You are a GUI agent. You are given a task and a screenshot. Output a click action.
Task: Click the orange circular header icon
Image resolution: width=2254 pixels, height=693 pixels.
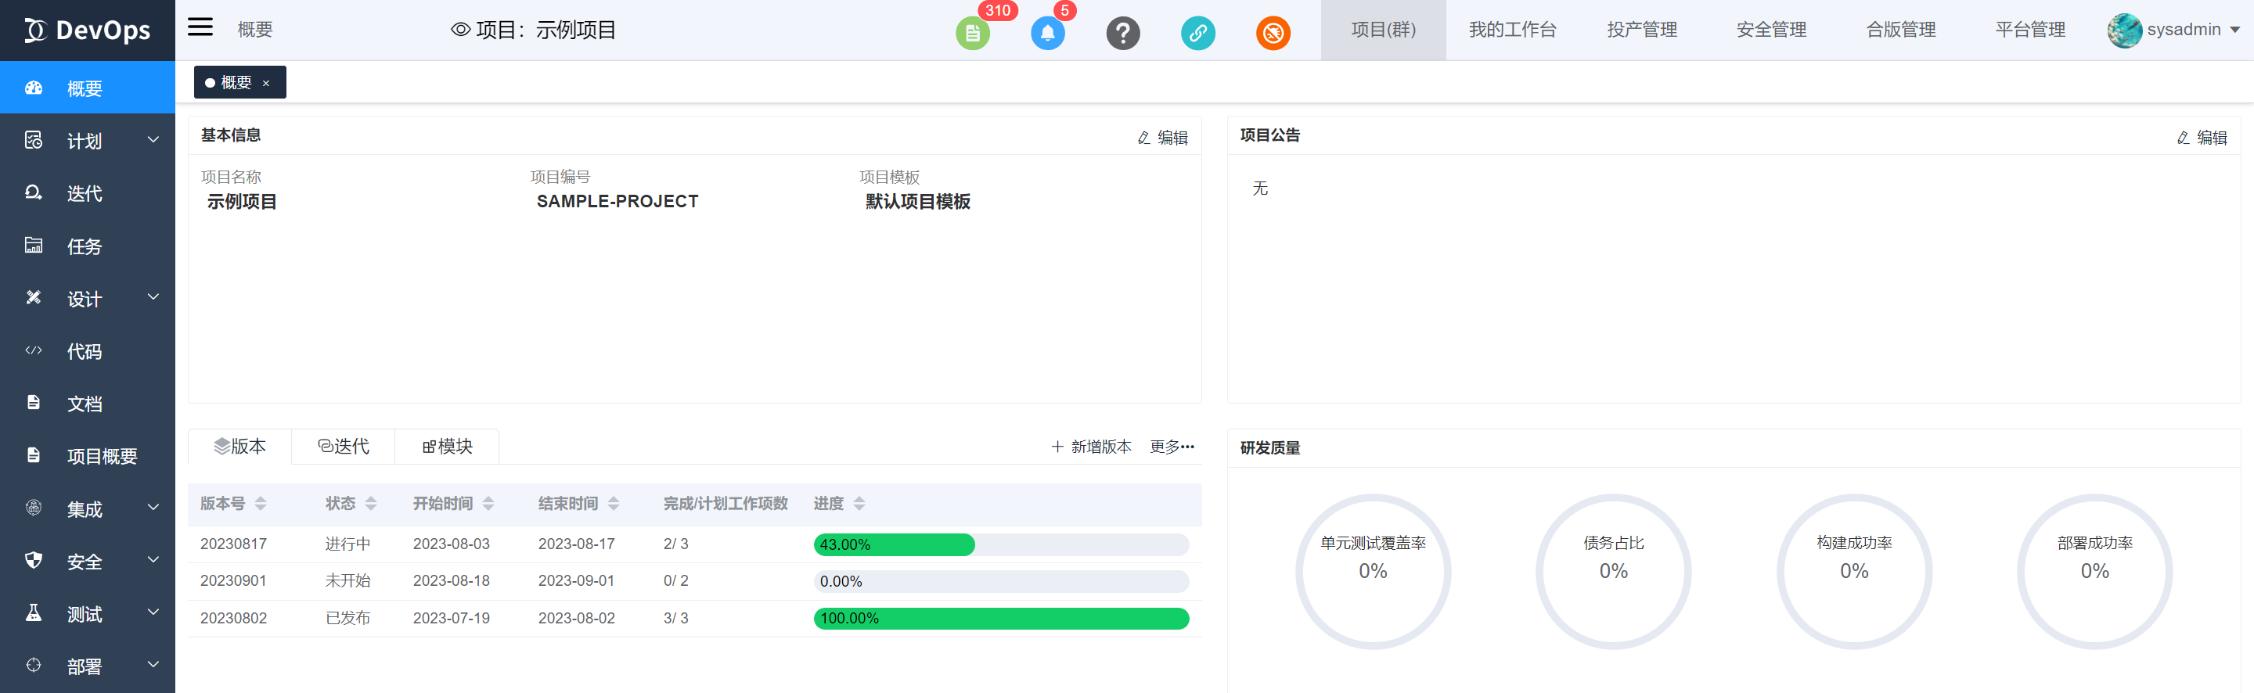tap(1273, 34)
